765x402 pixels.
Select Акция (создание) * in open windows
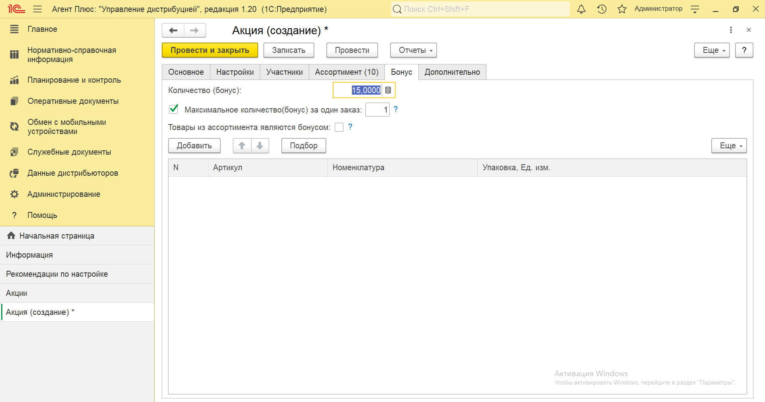tap(77, 312)
